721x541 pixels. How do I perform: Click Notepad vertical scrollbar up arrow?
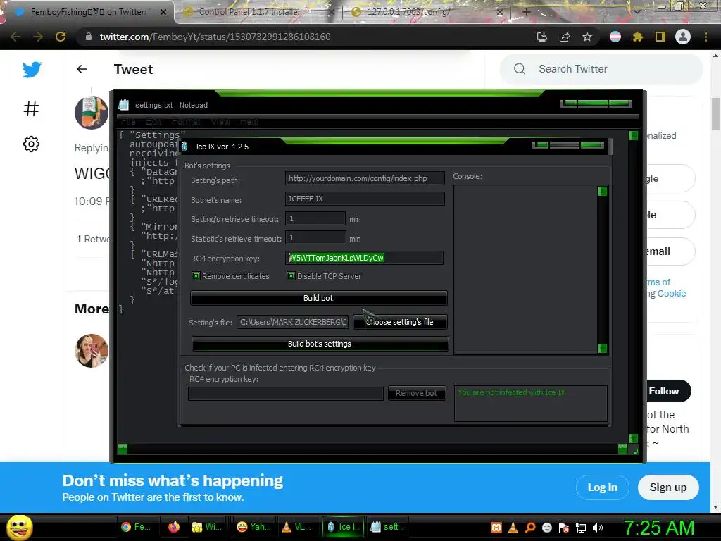click(x=633, y=135)
